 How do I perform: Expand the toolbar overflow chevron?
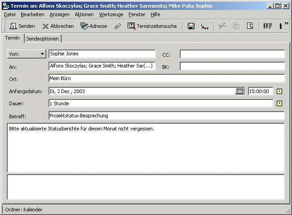click(x=287, y=23)
